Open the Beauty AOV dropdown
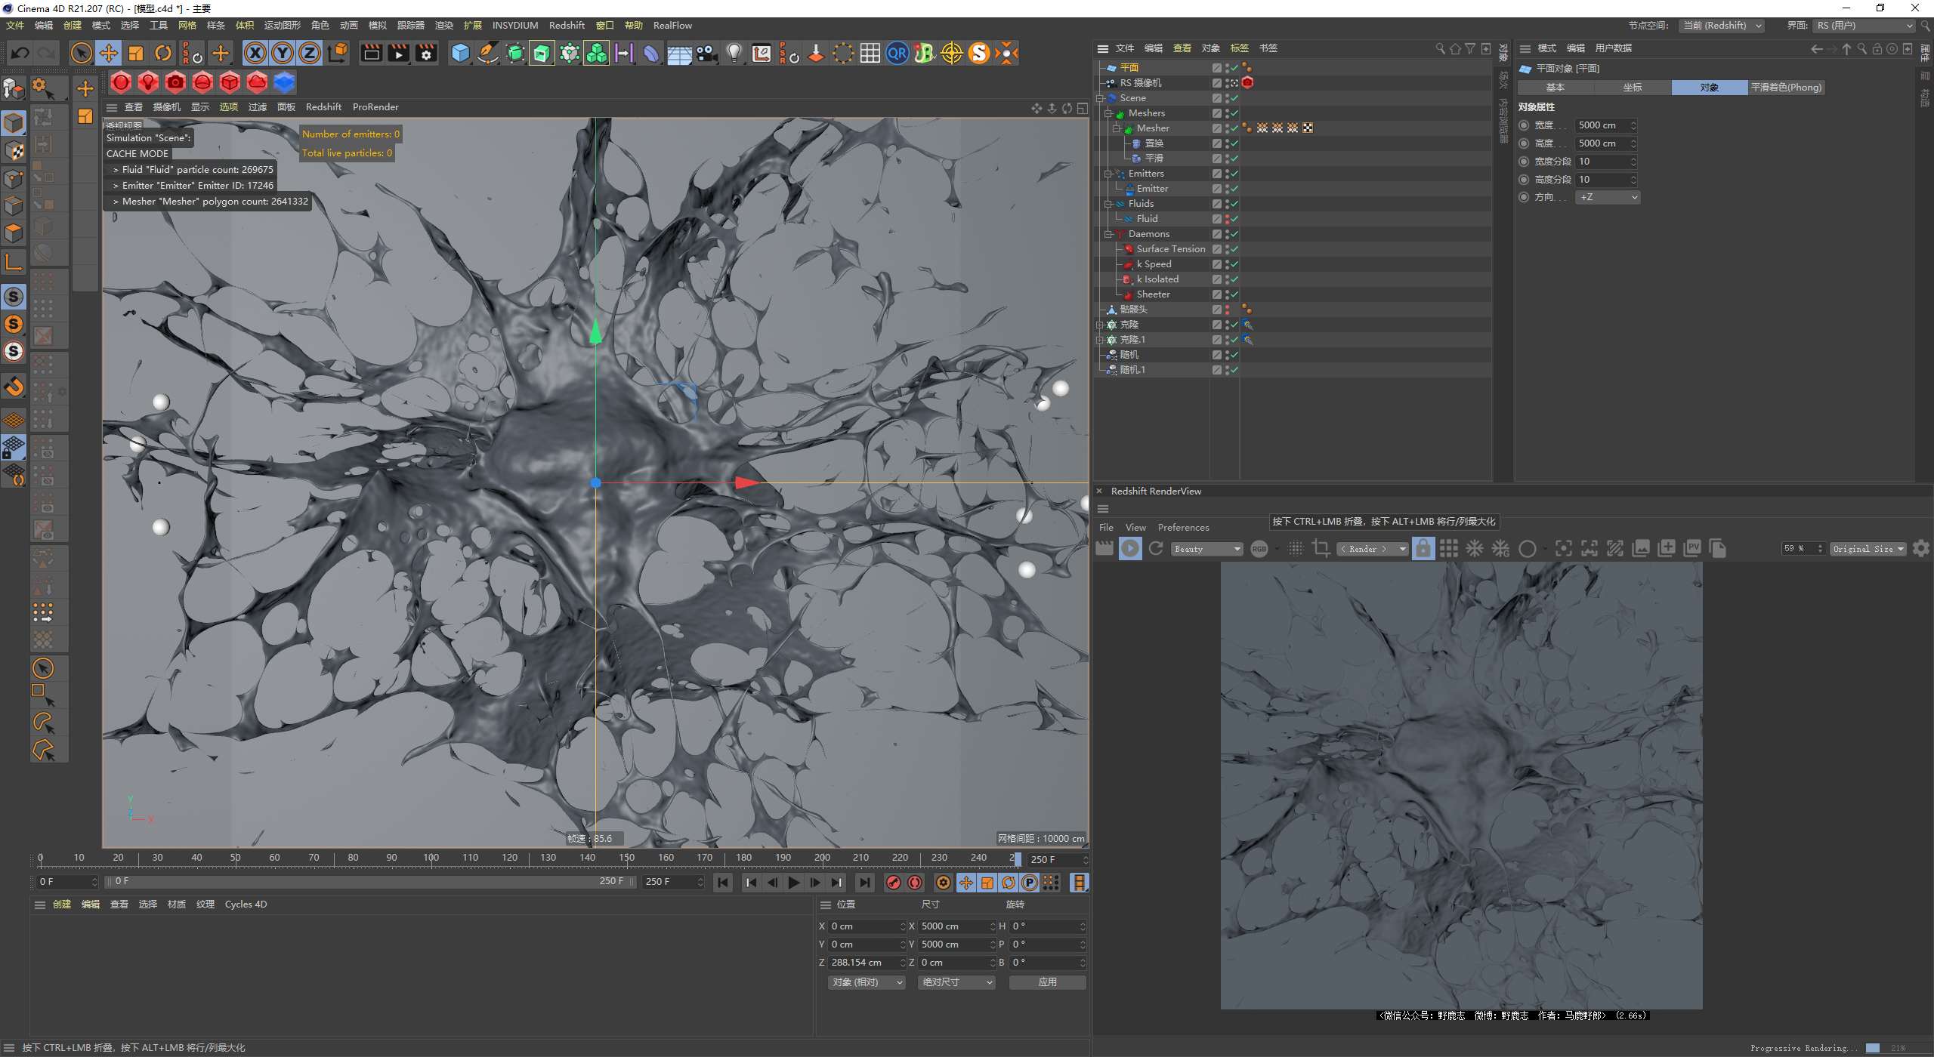1934x1057 pixels. (x=1207, y=549)
